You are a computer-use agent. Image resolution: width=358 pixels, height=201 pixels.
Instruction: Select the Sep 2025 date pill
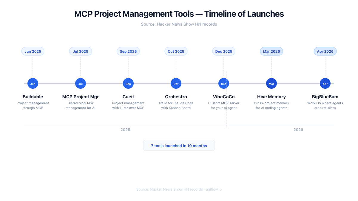[x=128, y=52]
